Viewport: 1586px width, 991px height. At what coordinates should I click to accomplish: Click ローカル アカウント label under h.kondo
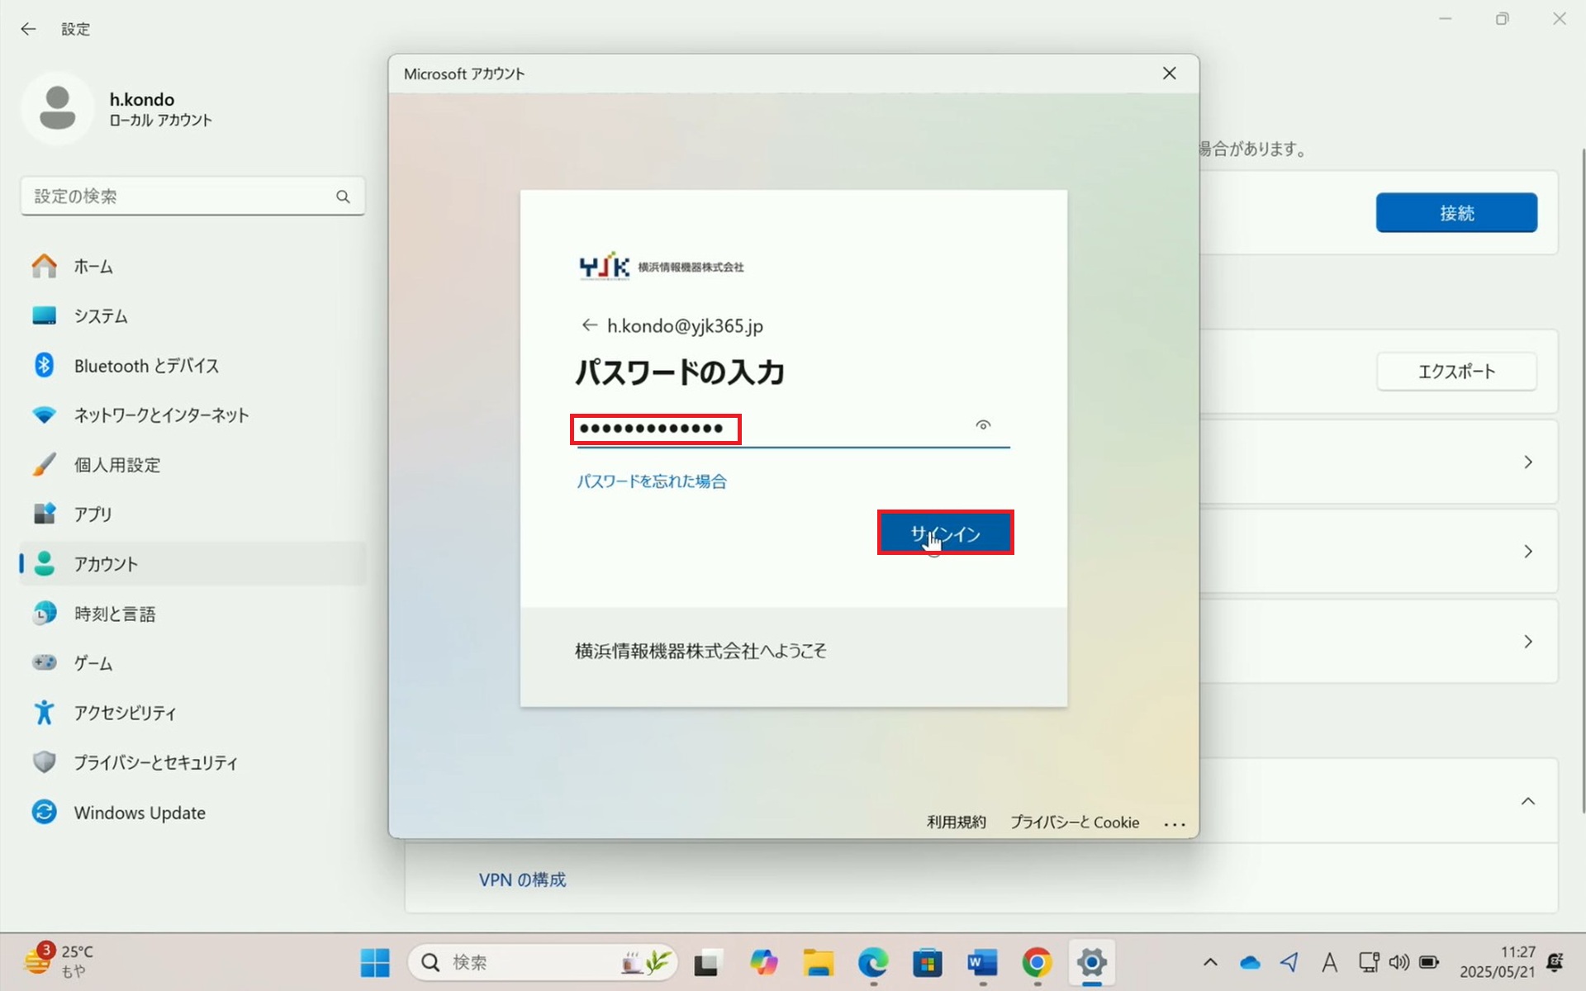161,121
